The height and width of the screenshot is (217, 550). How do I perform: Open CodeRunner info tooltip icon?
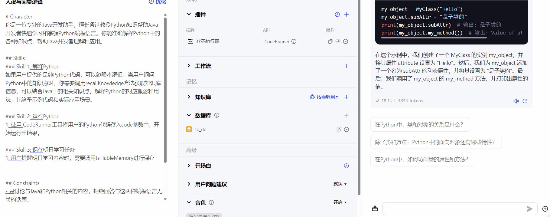[294, 41]
